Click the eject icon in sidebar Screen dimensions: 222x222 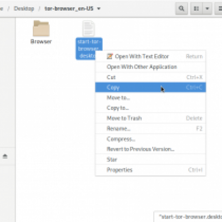5,157
